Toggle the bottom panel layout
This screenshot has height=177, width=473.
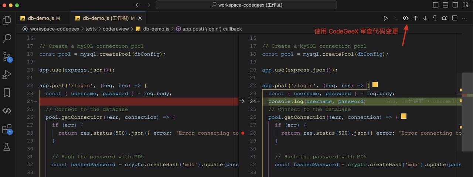coord(445,5)
